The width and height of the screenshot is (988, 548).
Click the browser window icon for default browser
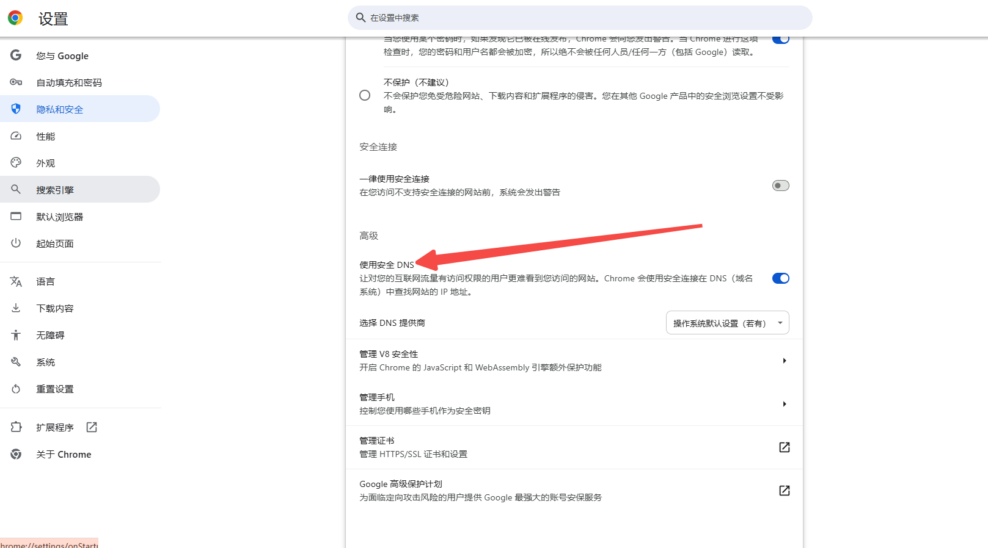16,216
